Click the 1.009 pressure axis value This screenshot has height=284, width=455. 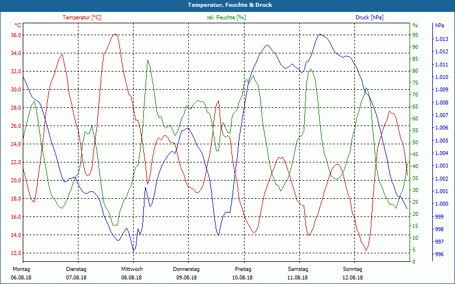click(442, 90)
